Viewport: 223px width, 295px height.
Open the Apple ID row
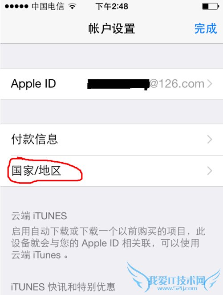coord(111,84)
